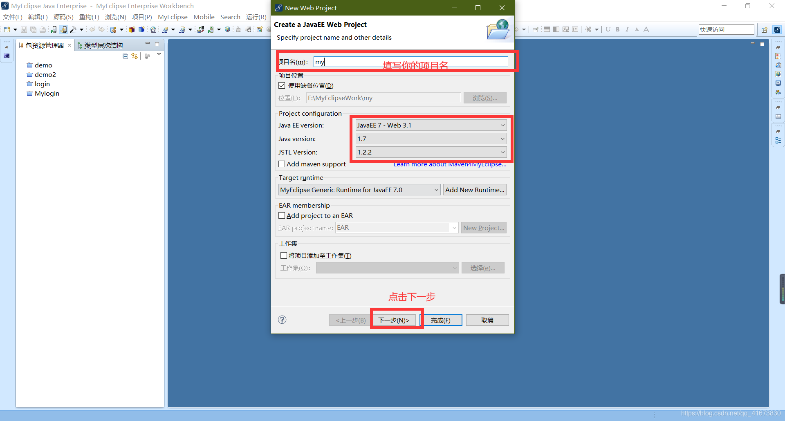Click the new report chart icon
This screenshot has height=421, width=785.
(259, 29)
